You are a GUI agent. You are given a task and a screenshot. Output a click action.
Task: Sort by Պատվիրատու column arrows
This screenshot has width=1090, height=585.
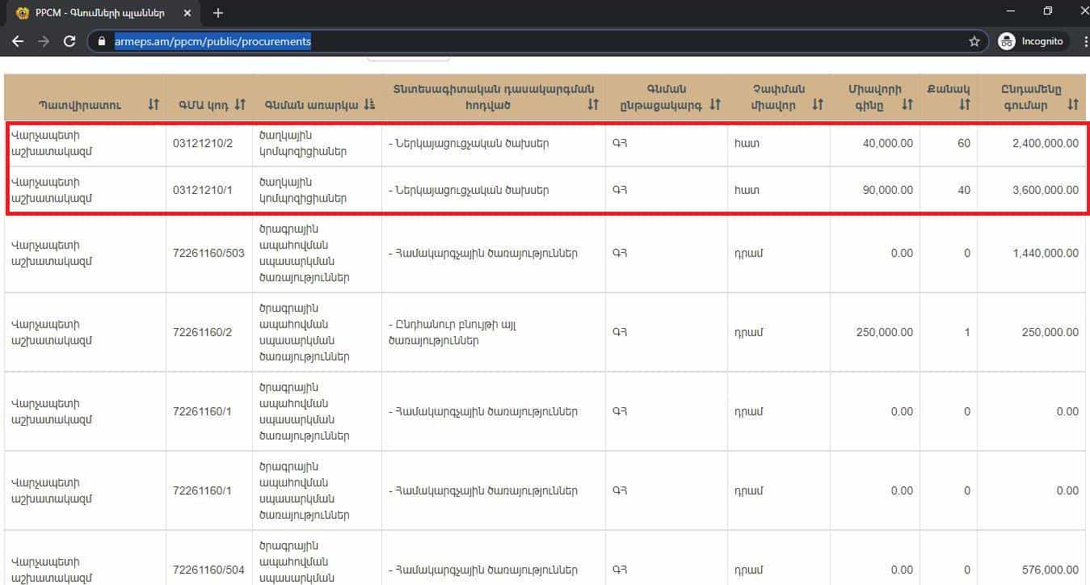pos(154,105)
